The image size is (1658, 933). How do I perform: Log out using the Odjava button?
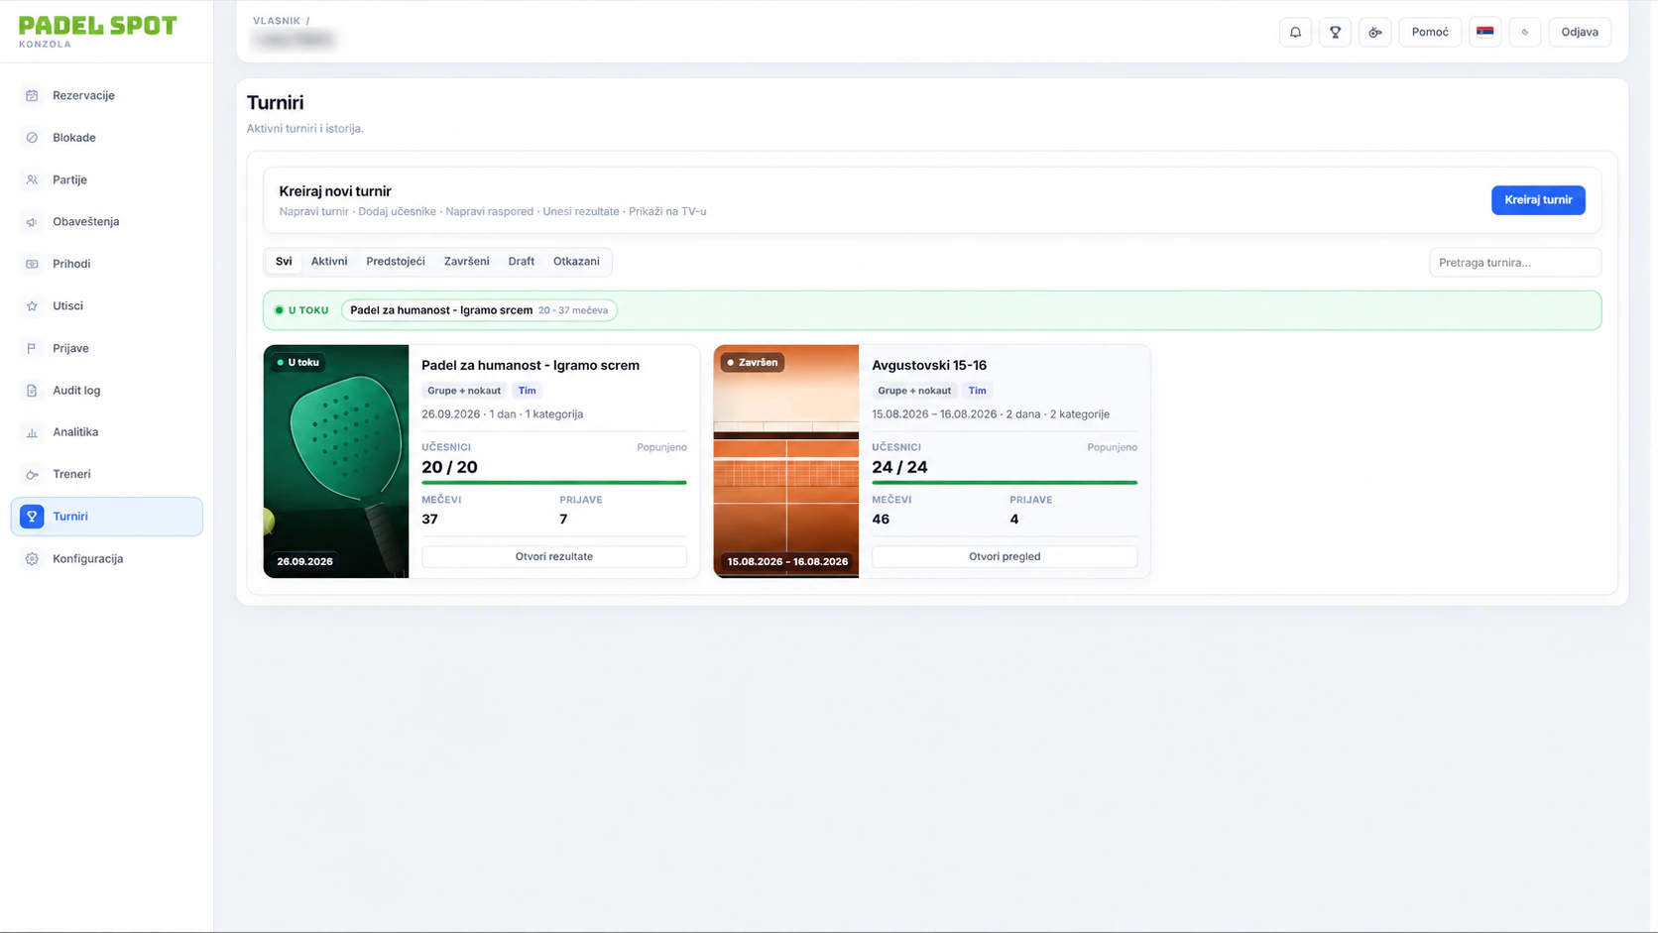click(1580, 33)
